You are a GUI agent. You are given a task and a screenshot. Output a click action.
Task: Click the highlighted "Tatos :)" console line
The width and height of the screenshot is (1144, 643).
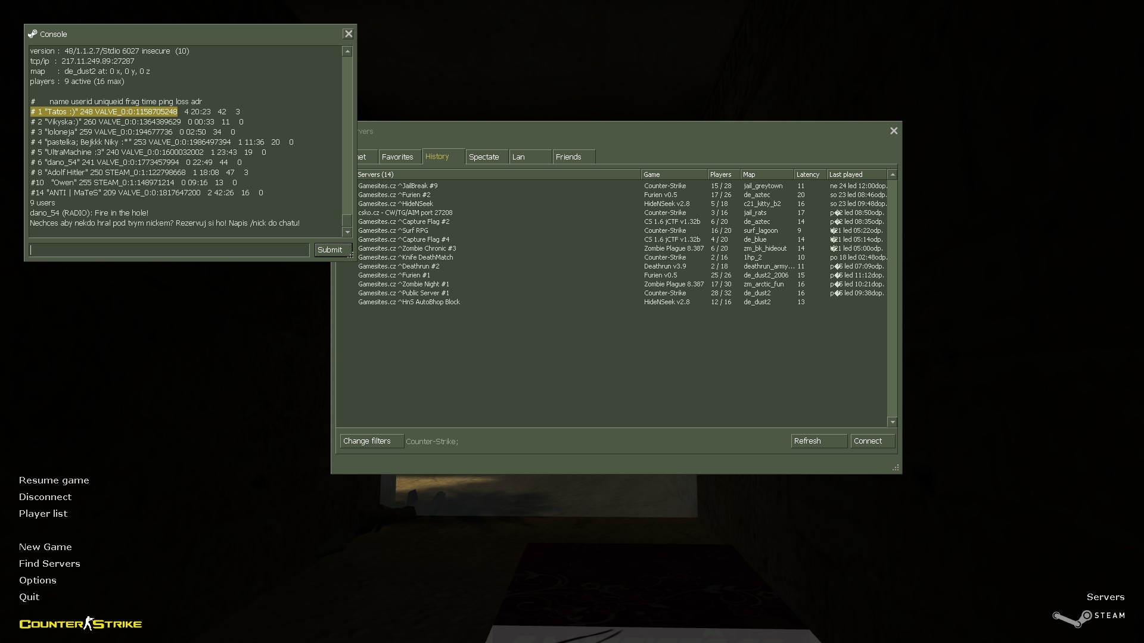tap(135, 112)
